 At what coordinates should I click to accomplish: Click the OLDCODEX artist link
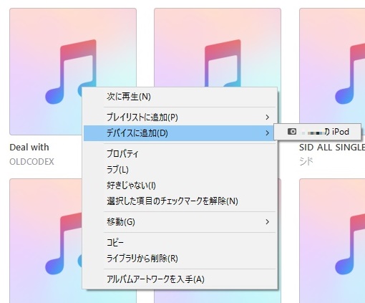[x=31, y=162]
